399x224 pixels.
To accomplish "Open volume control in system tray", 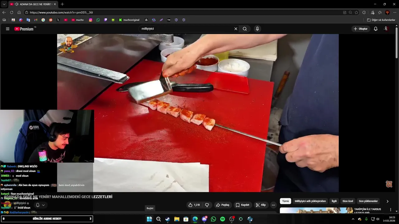I will (x=378, y=219).
